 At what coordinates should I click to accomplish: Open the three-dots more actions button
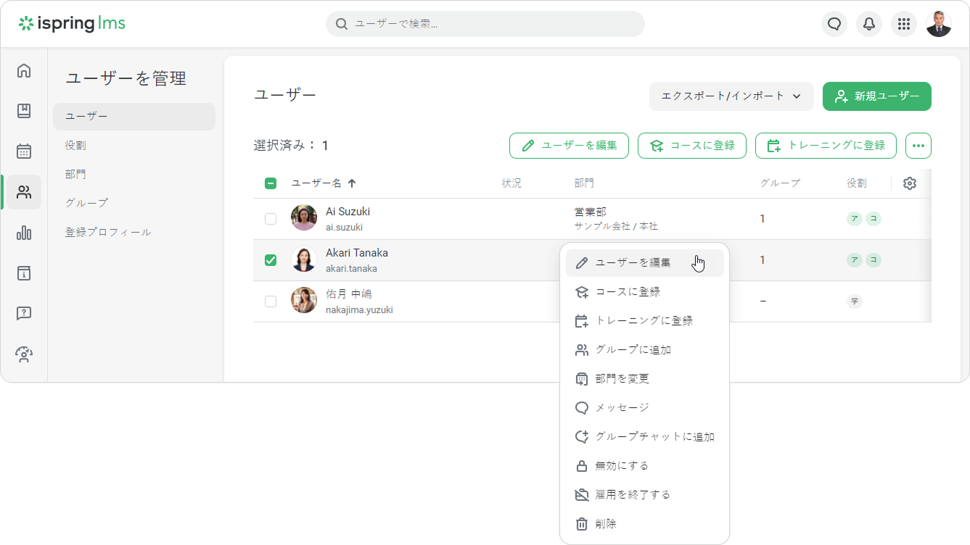pos(918,146)
